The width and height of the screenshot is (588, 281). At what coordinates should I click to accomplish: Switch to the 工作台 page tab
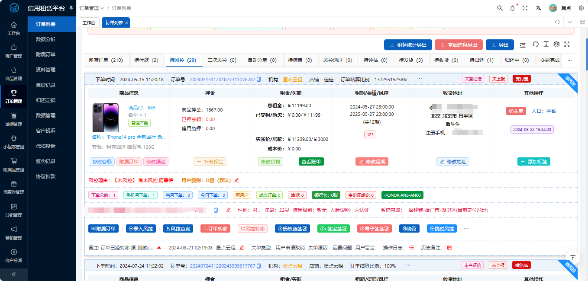click(89, 22)
